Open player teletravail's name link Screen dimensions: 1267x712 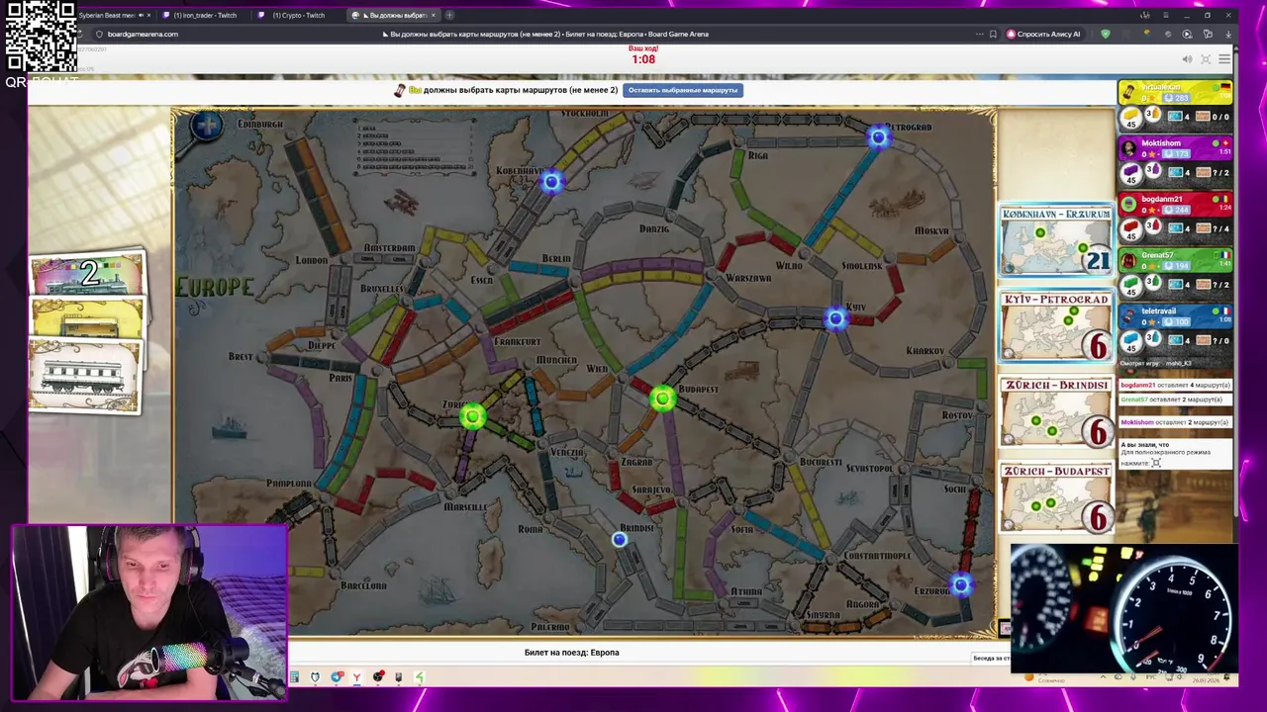coord(1159,311)
